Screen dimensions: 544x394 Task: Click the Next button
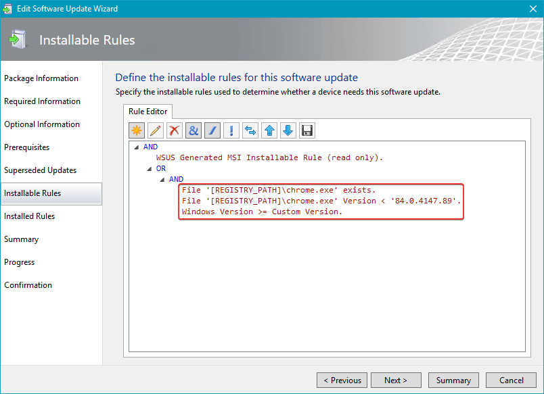tap(396, 380)
